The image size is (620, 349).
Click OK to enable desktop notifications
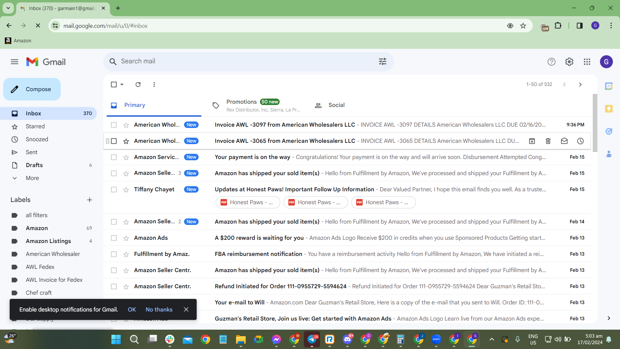(x=132, y=310)
